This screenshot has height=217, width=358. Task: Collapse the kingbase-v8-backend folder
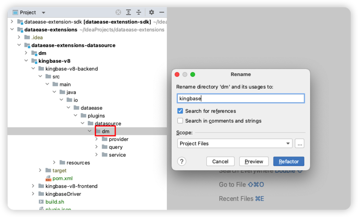pos(33,69)
